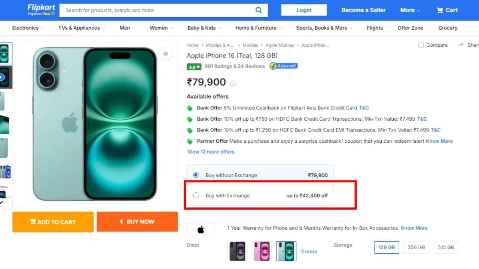
Task: Click the search magnifier icon
Action: coord(259,10)
